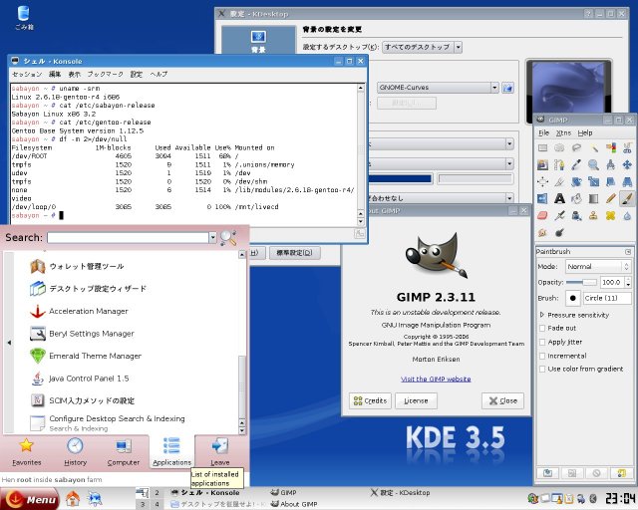The height and width of the screenshot is (510, 638).
Task: Click the License button in About GIMP
Action: [416, 401]
